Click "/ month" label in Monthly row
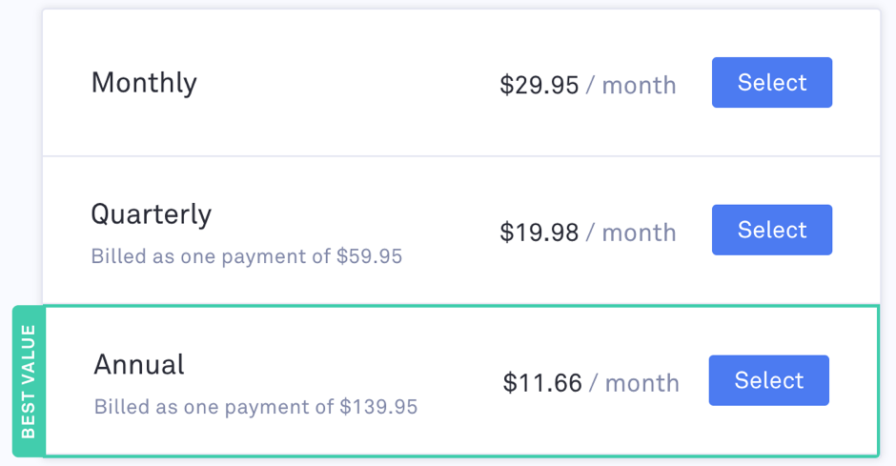Viewport: 896px width, 466px height. pos(631,85)
